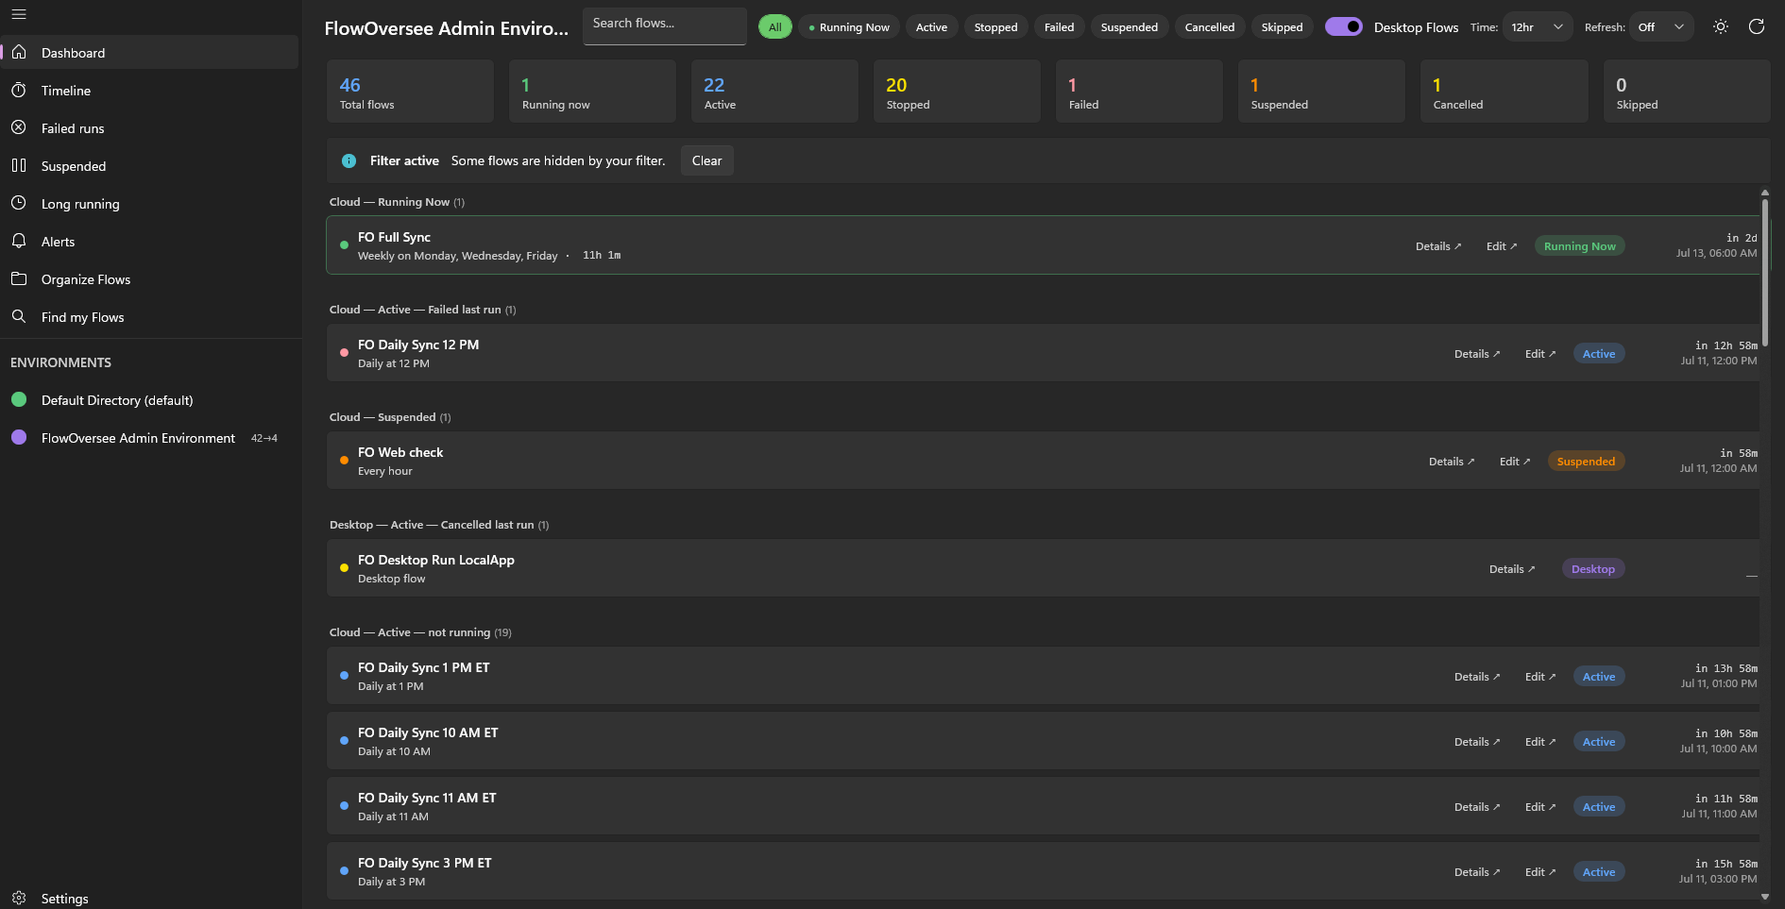1785x909 pixels.
Task: Open Find my Flows in the sidebar
Action: pyautogui.click(x=149, y=316)
